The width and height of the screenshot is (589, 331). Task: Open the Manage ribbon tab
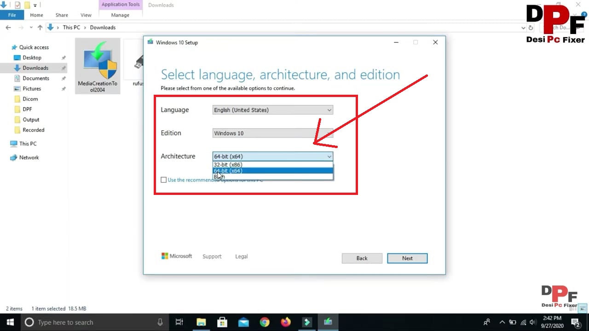pos(120,15)
